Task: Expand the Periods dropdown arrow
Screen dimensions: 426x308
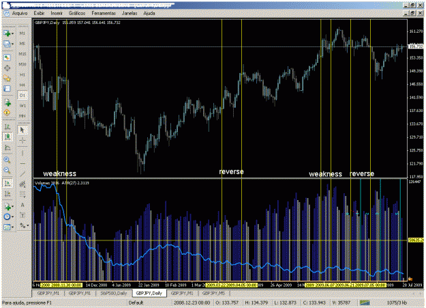Action: 13,217
